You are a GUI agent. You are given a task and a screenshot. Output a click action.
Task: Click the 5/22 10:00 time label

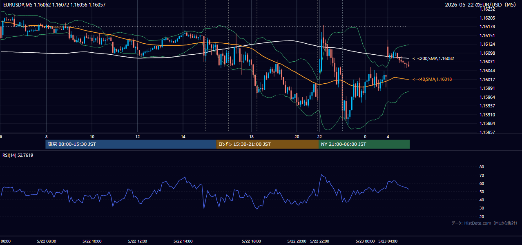92,241
